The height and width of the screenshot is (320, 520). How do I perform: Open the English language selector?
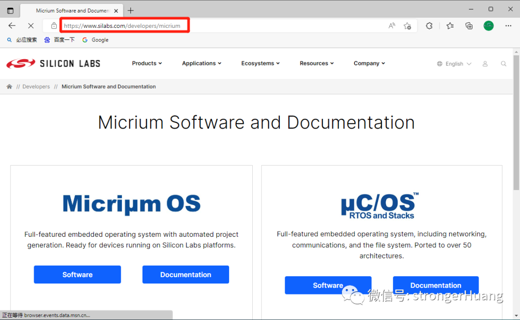[x=454, y=64]
